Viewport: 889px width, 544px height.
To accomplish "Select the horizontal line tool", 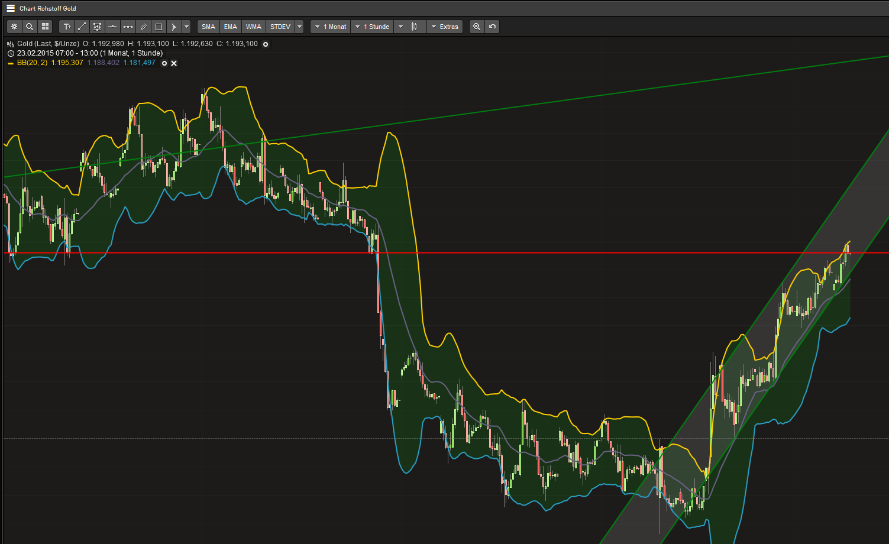I will (112, 27).
